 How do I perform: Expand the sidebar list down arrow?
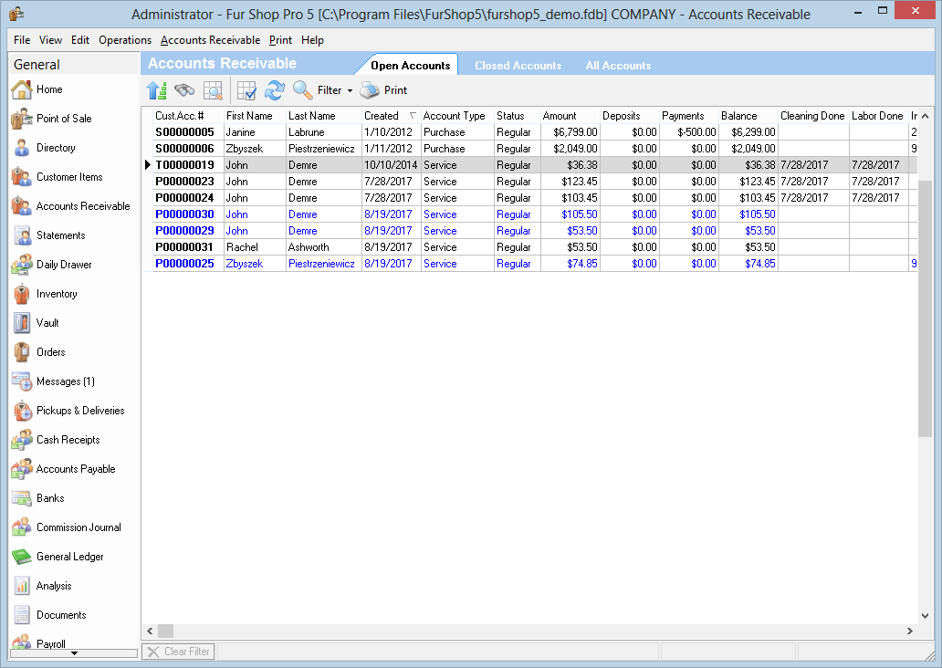(75, 653)
